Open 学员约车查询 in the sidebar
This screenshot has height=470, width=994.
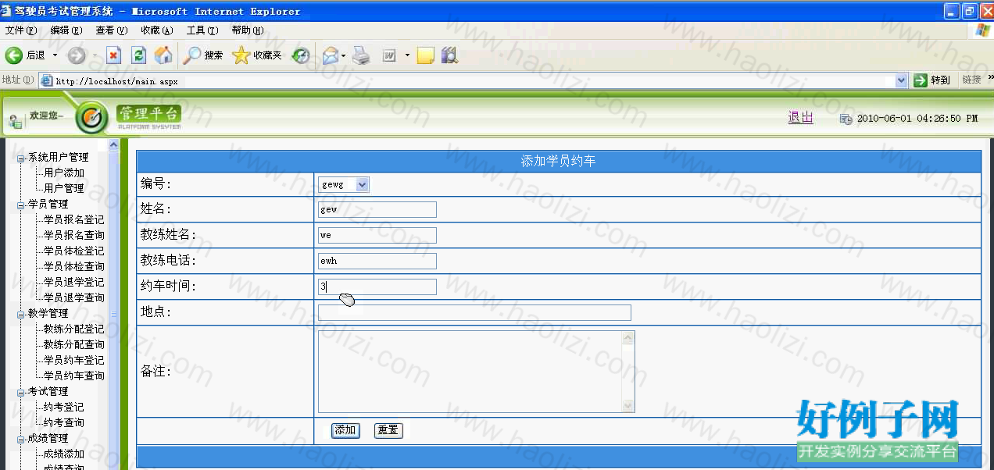point(74,376)
